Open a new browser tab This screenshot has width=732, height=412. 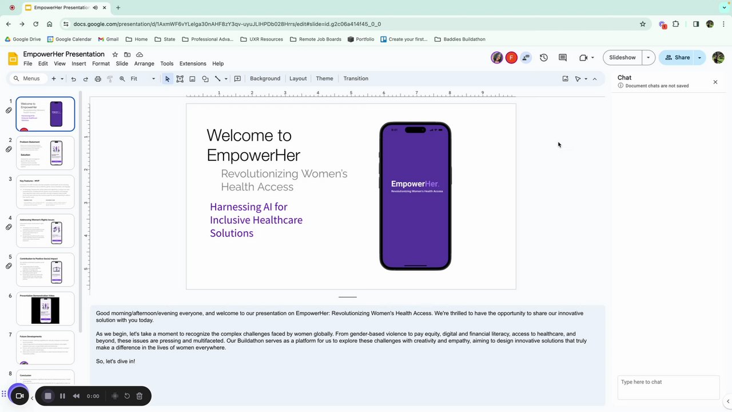click(118, 7)
